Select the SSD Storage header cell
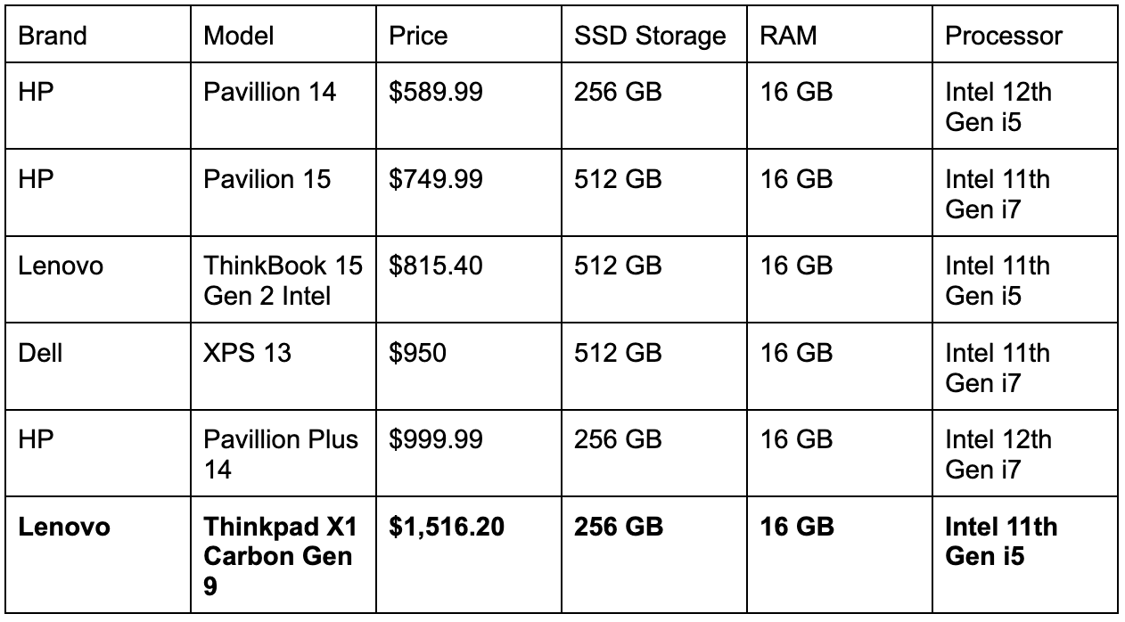1125x622 pixels. [x=649, y=36]
